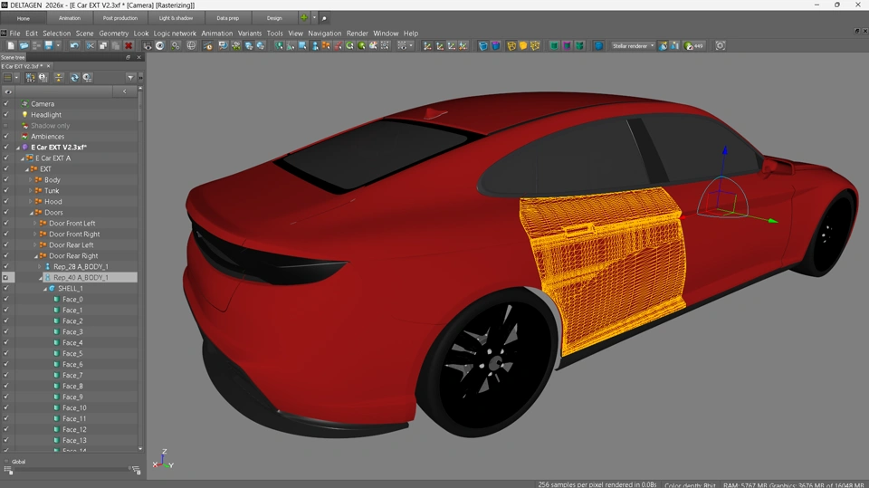The height and width of the screenshot is (488, 869).
Task: Click the globe icon in main toolbar
Action: 191,46
